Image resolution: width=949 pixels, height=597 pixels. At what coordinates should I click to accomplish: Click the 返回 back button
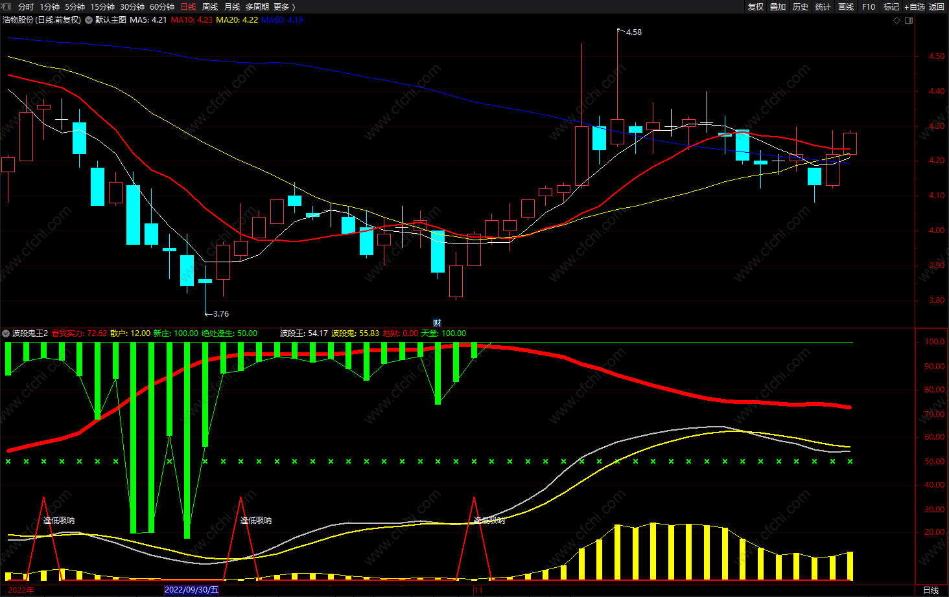[937, 6]
